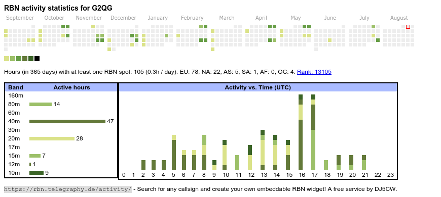Click the 40m bar showing 47 hours
441x197 pixels.
click(67, 121)
